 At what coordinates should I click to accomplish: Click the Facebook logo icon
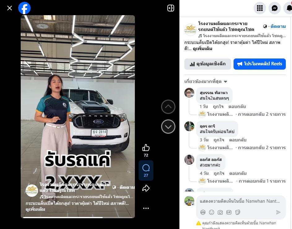point(24,8)
